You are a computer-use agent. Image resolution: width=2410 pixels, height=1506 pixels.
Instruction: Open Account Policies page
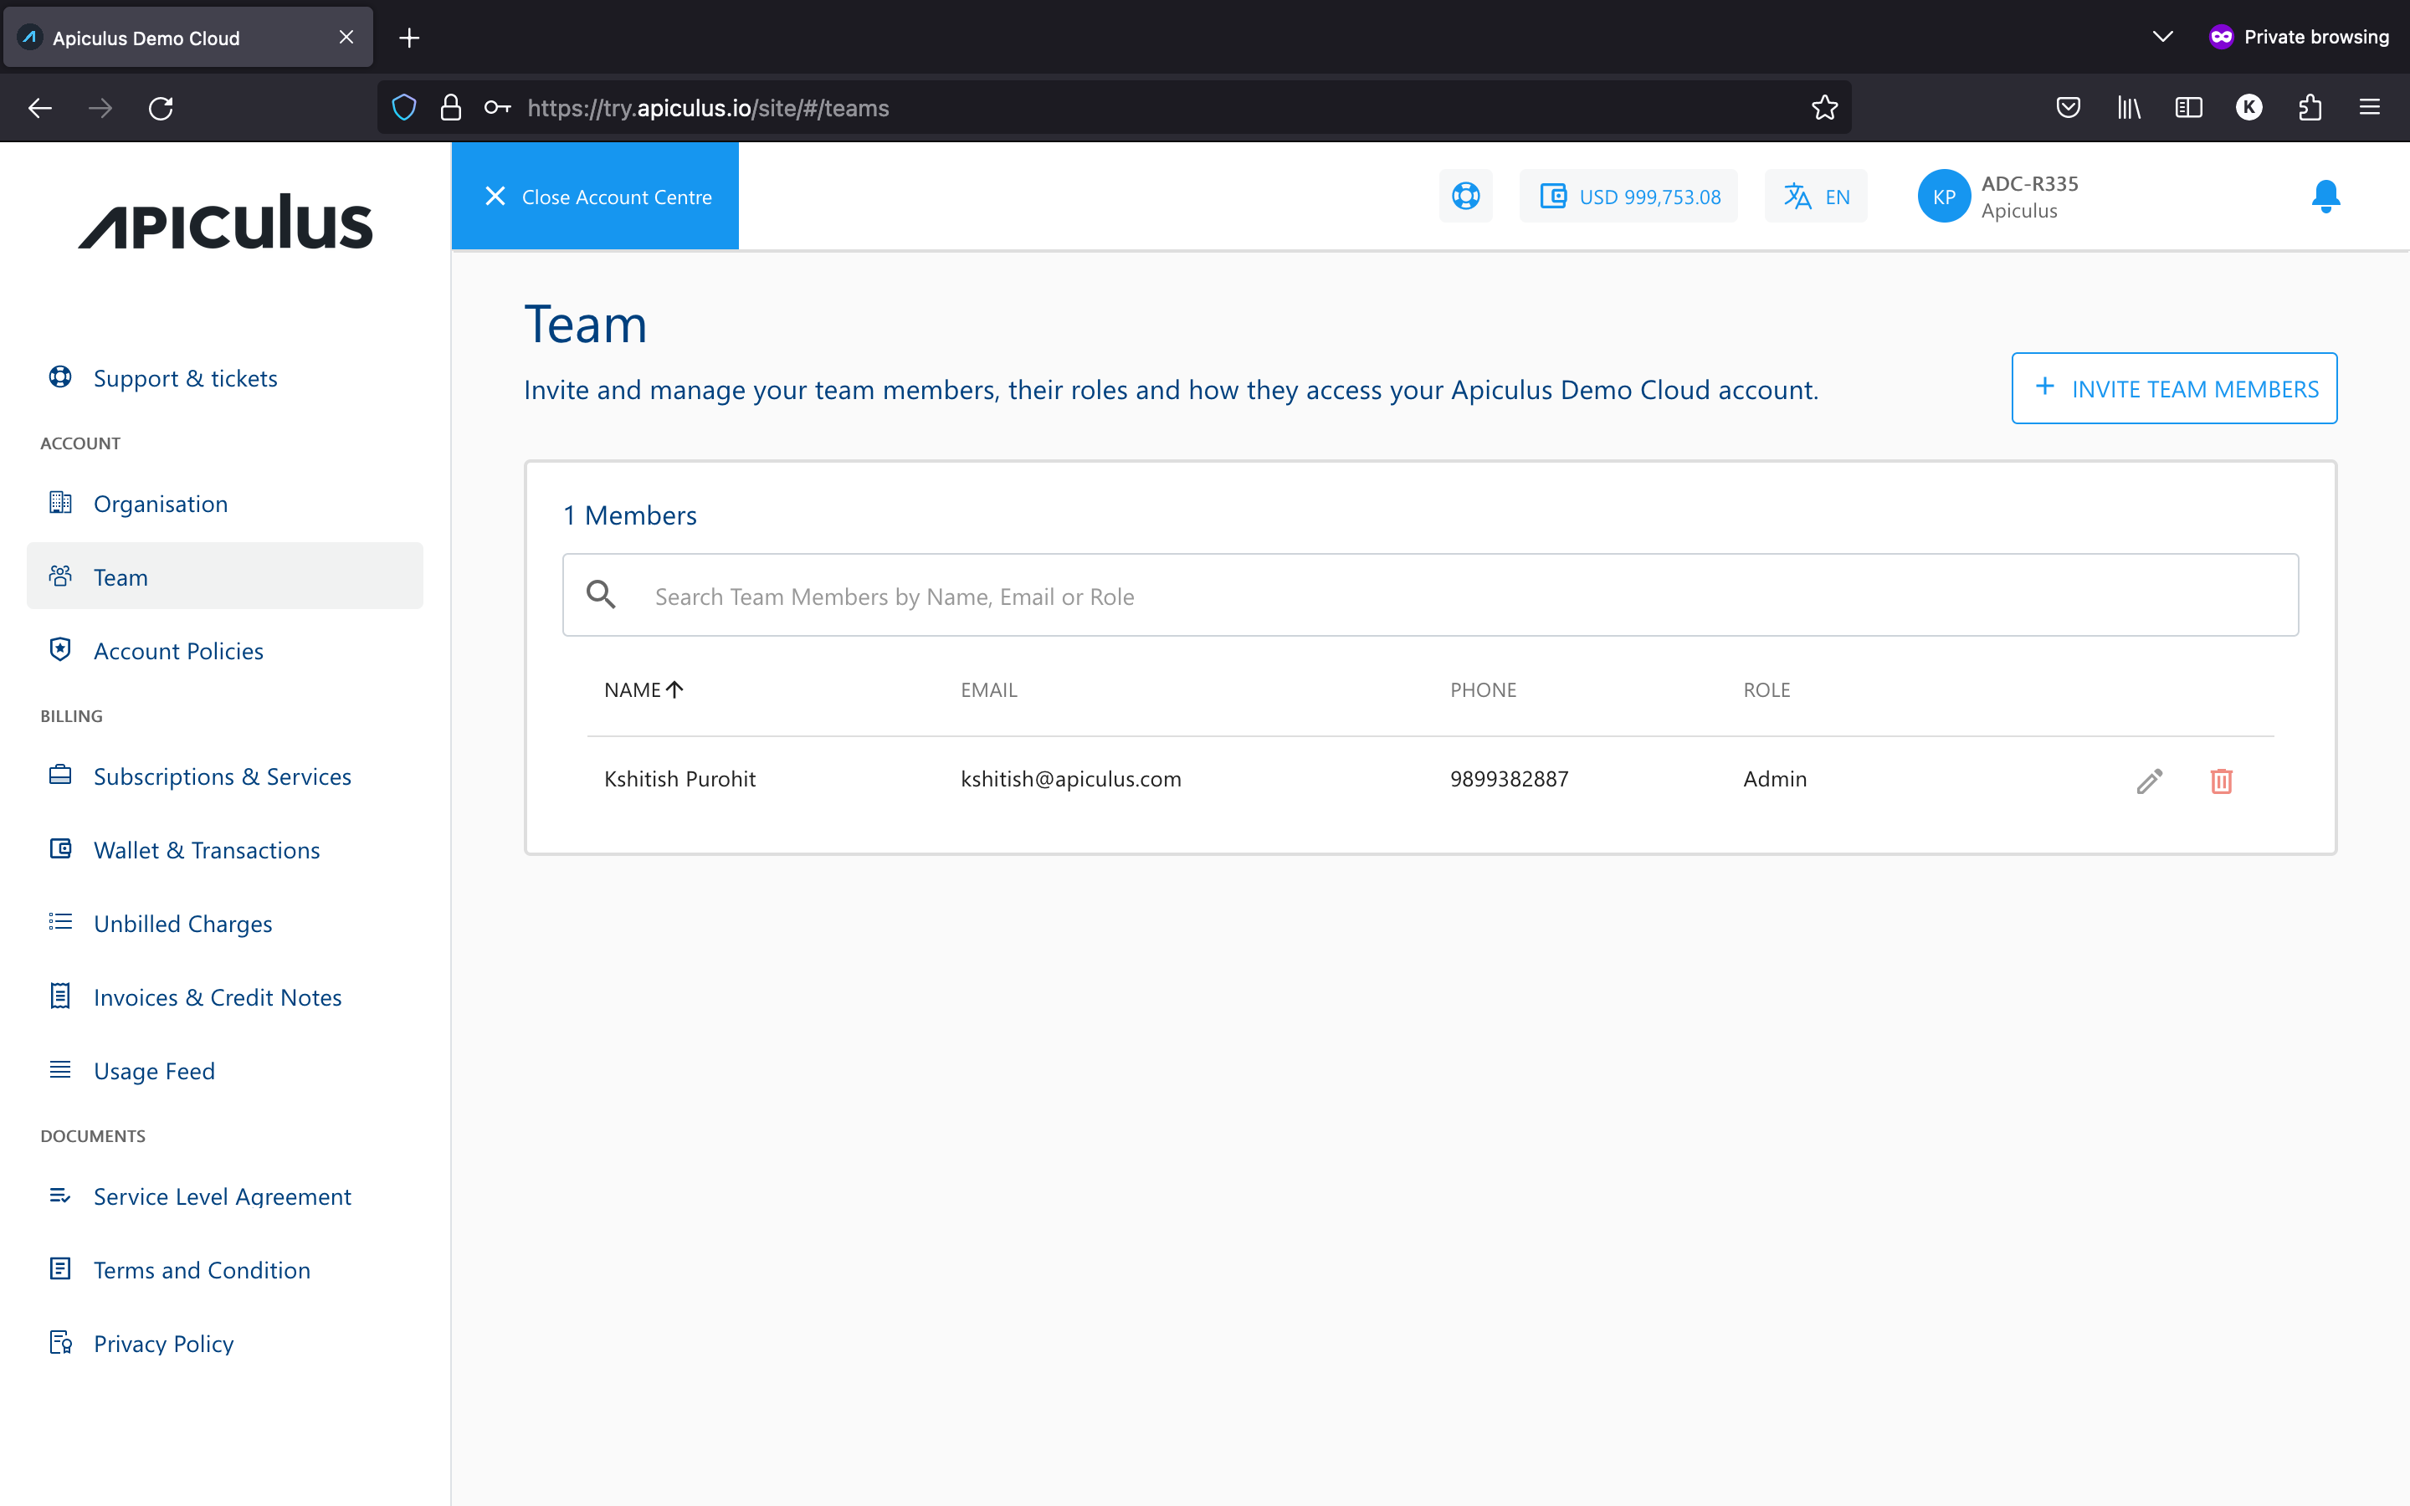click(x=178, y=650)
